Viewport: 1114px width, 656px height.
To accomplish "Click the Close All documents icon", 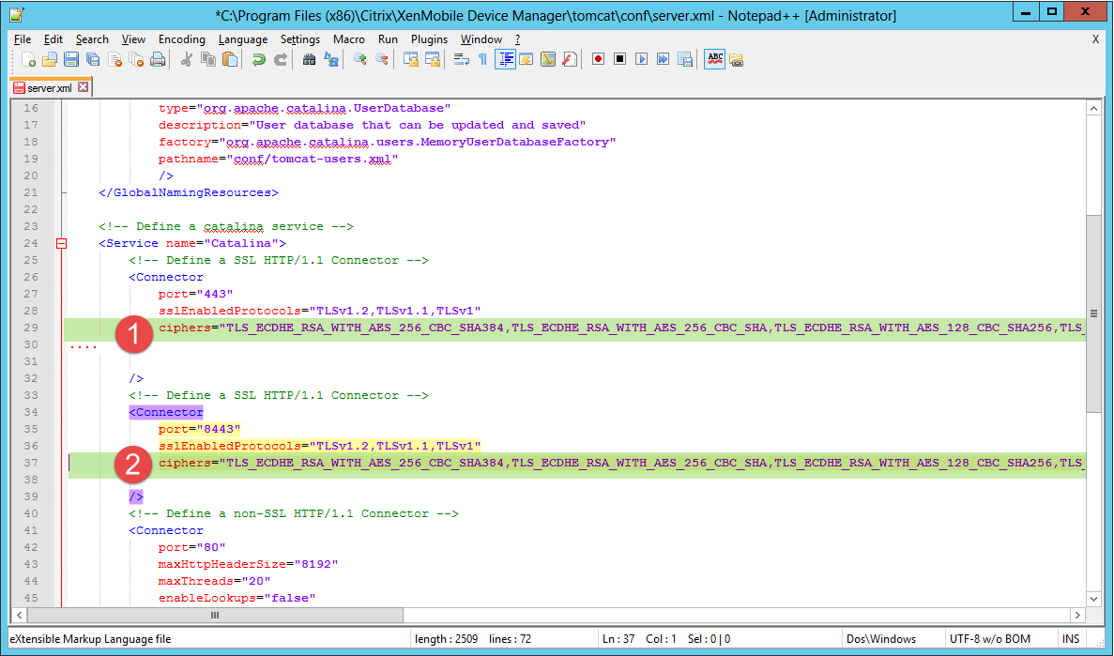I will tap(136, 60).
